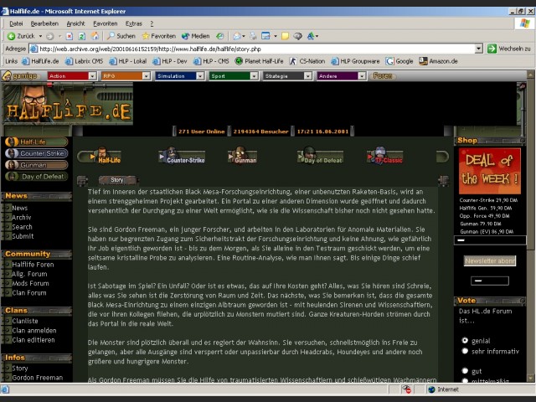This screenshot has height=402, width=536.
Task: Go back with the Zurück button
Action: [21, 36]
